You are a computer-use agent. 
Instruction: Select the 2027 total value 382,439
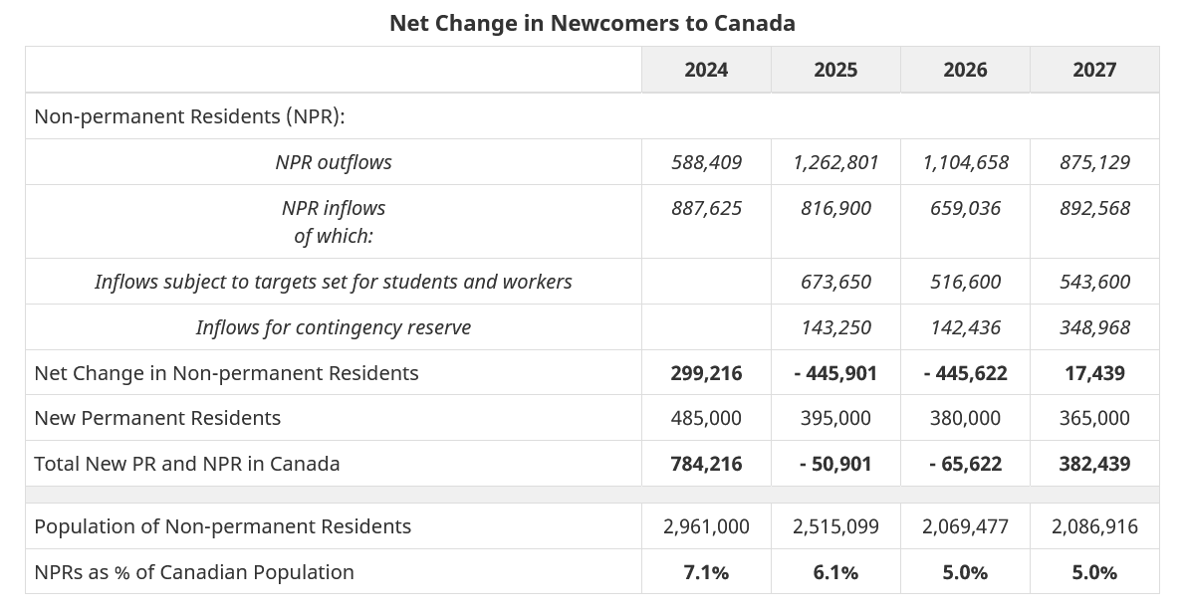1094,464
